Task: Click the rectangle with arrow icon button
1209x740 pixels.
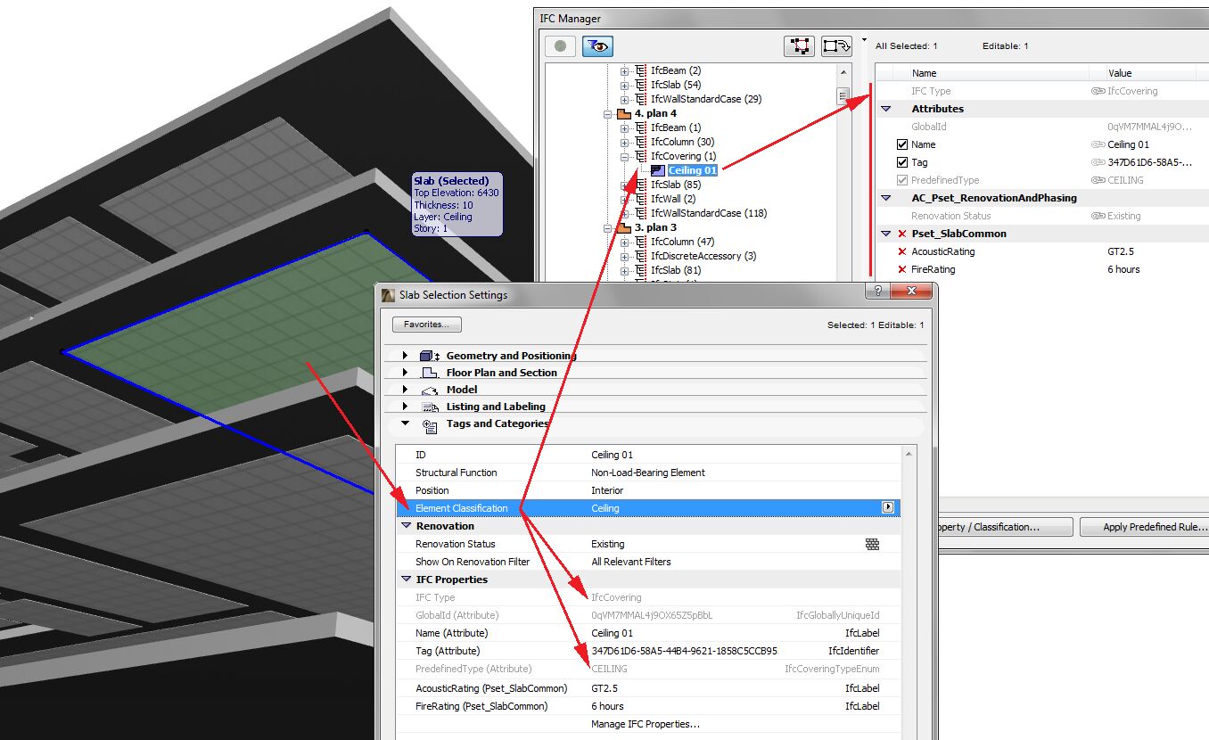Action: tap(836, 46)
